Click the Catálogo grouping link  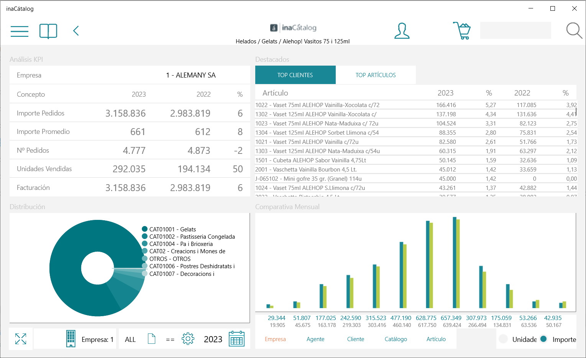[396, 339]
